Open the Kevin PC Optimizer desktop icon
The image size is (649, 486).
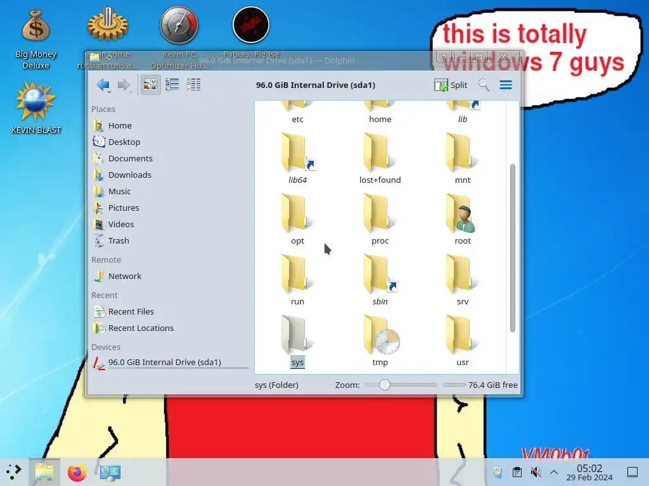[x=179, y=37]
